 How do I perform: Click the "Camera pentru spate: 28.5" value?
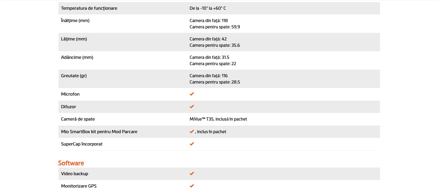click(215, 82)
